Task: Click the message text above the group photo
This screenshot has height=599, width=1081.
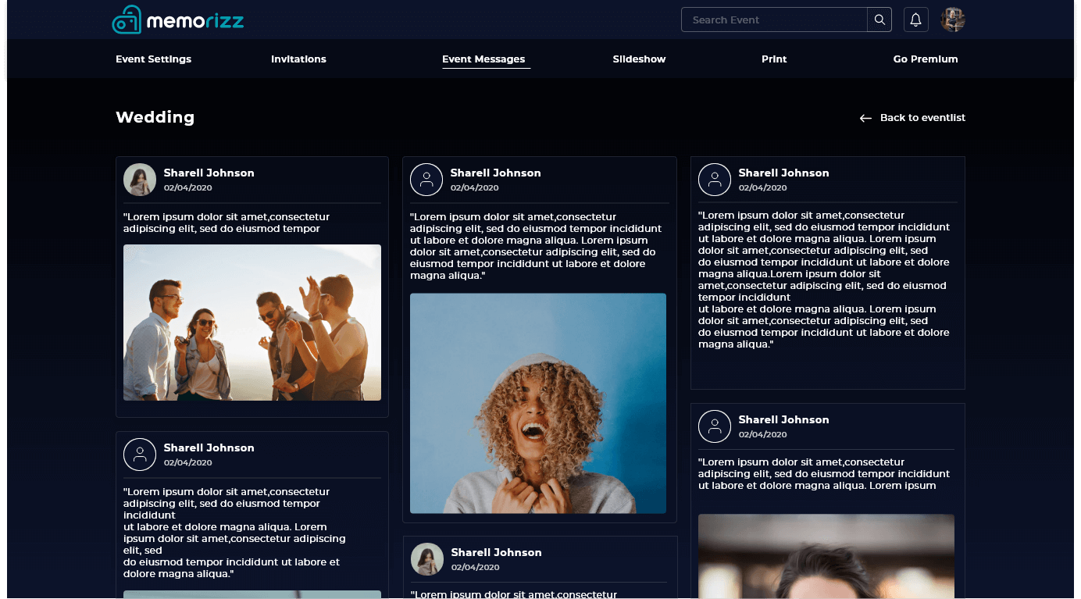Action: click(x=227, y=223)
